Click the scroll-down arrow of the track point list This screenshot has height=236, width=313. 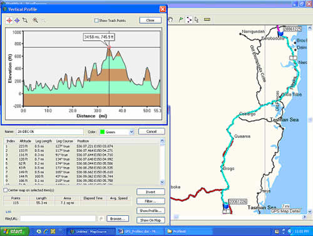[162, 182]
